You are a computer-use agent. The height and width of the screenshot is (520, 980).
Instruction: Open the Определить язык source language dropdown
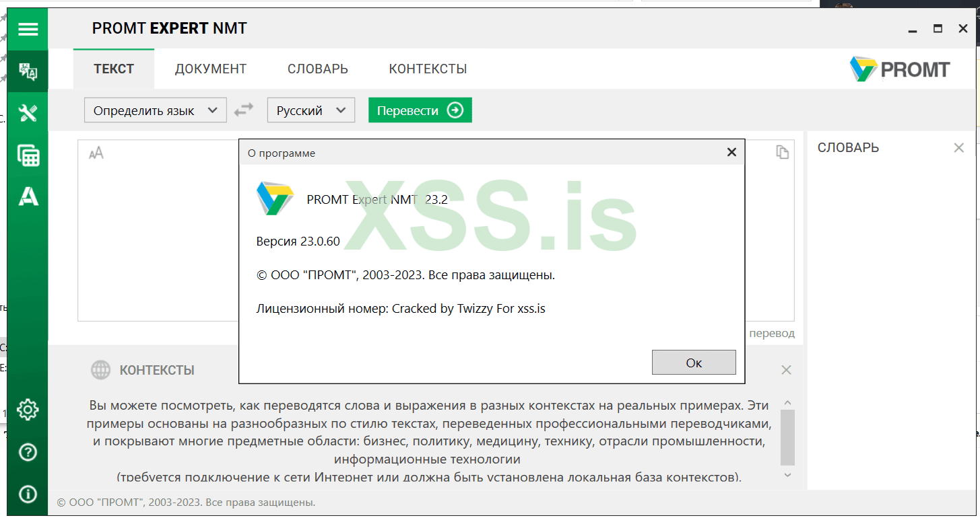(155, 110)
